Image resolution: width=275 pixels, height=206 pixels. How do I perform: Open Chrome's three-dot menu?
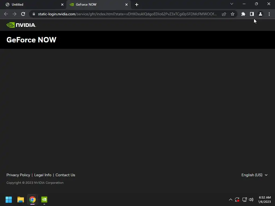pos(269,14)
